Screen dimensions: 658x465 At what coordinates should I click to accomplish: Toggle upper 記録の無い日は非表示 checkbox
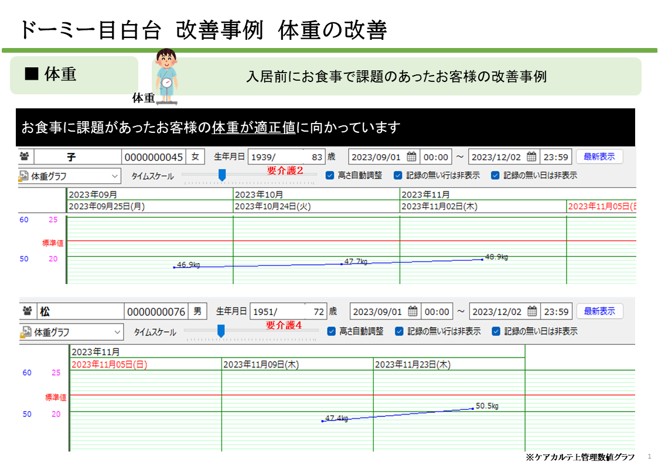click(495, 175)
